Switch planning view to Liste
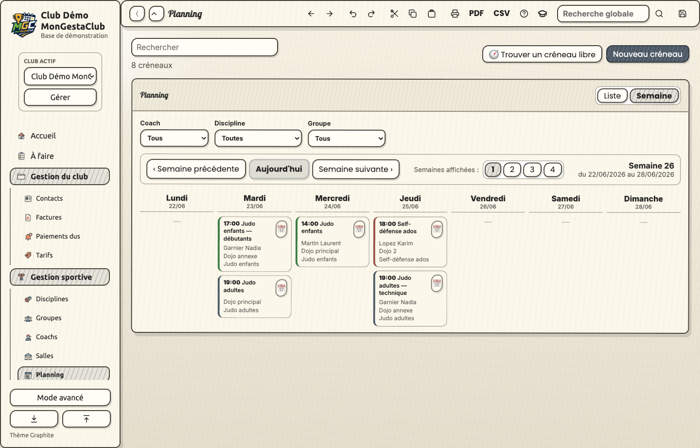The height and width of the screenshot is (448, 700). [x=612, y=96]
